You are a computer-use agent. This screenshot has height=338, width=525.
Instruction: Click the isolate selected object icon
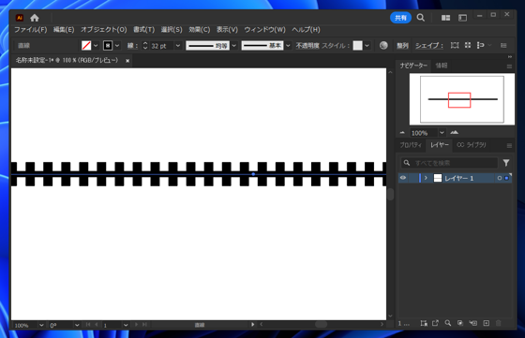click(x=468, y=45)
